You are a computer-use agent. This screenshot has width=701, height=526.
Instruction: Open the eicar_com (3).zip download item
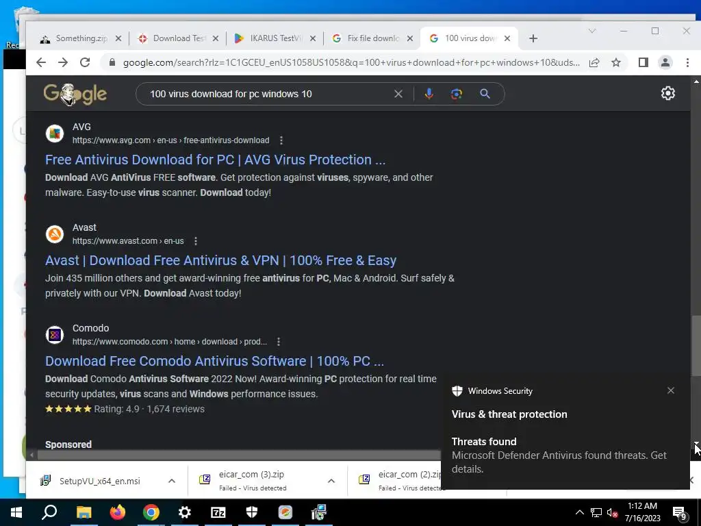[253, 481]
